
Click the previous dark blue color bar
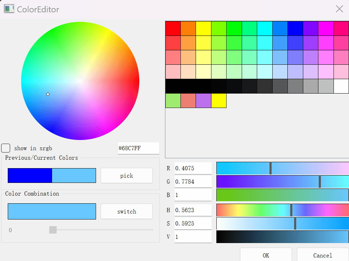(x=30, y=176)
